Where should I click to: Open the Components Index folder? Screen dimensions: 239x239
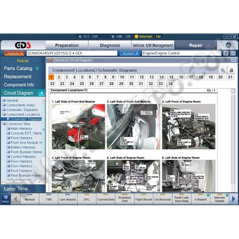tap(19, 105)
